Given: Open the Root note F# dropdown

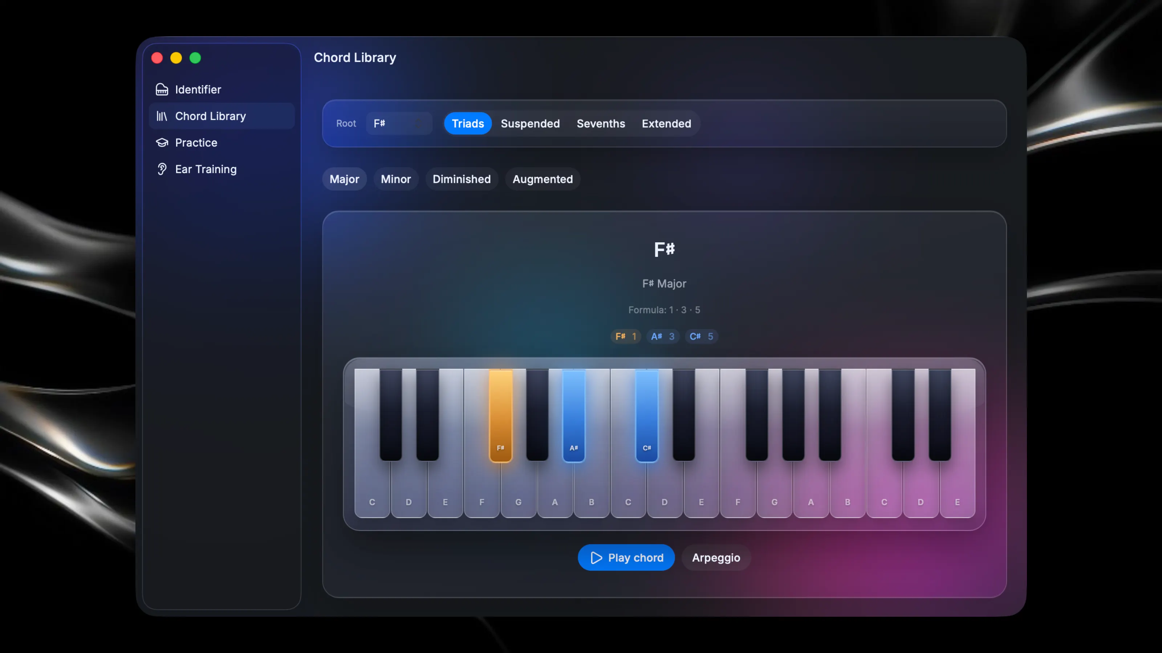Looking at the screenshot, I should click(x=399, y=123).
